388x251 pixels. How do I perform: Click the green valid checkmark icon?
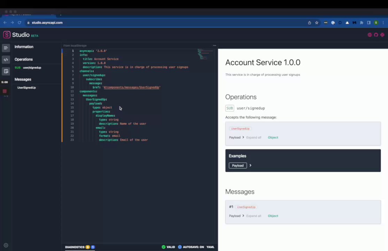(x=163, y=247)
